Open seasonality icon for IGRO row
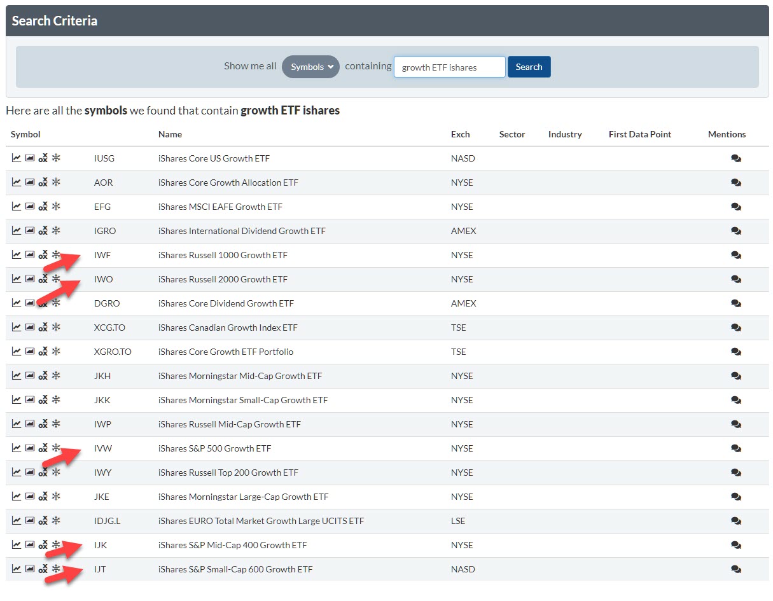Viewport: 773px width, 601px height. 56,231
